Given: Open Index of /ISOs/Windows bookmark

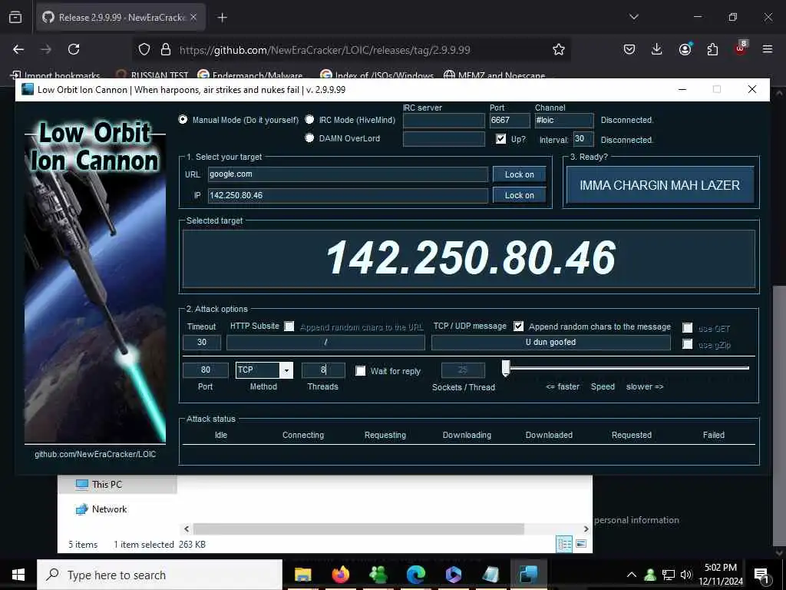Looking at the screenshot, I should click(x=377, y=75).
